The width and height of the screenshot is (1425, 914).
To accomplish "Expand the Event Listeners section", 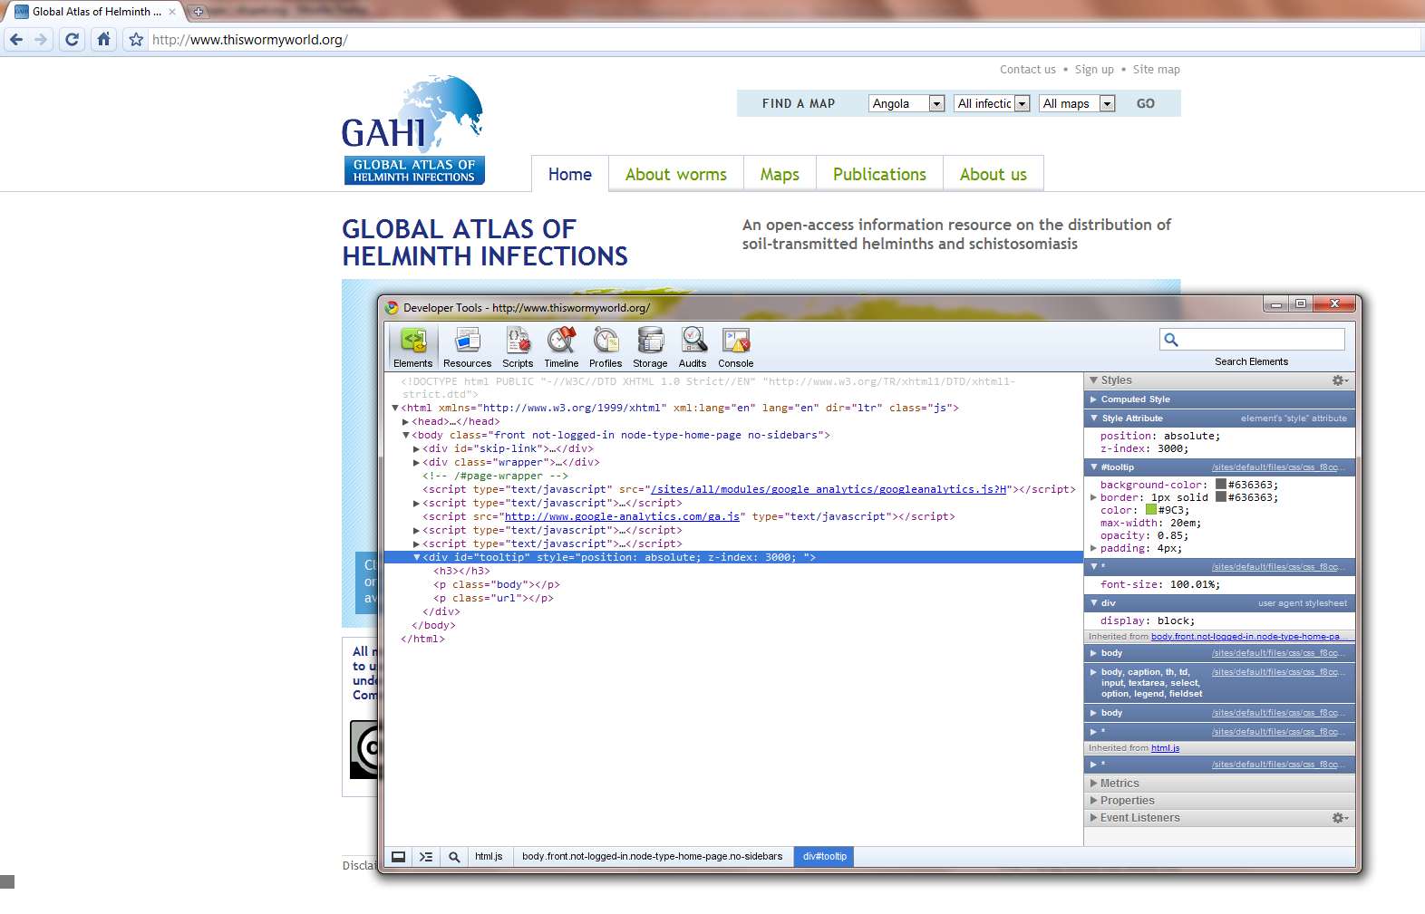I will pyautogui.click(x=1094, y=818).
